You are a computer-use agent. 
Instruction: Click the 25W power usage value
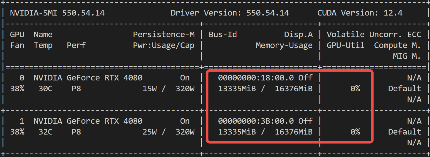coord(150,132)
